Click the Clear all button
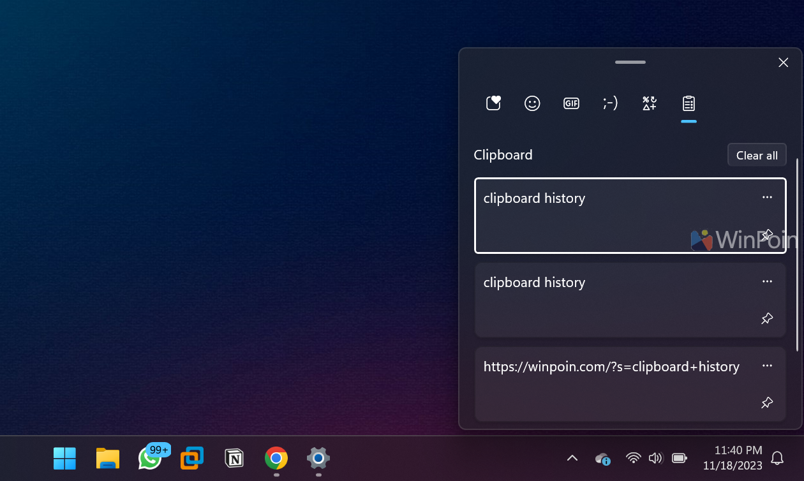Viewport: 804px width, 481px height. click(757, 155)
